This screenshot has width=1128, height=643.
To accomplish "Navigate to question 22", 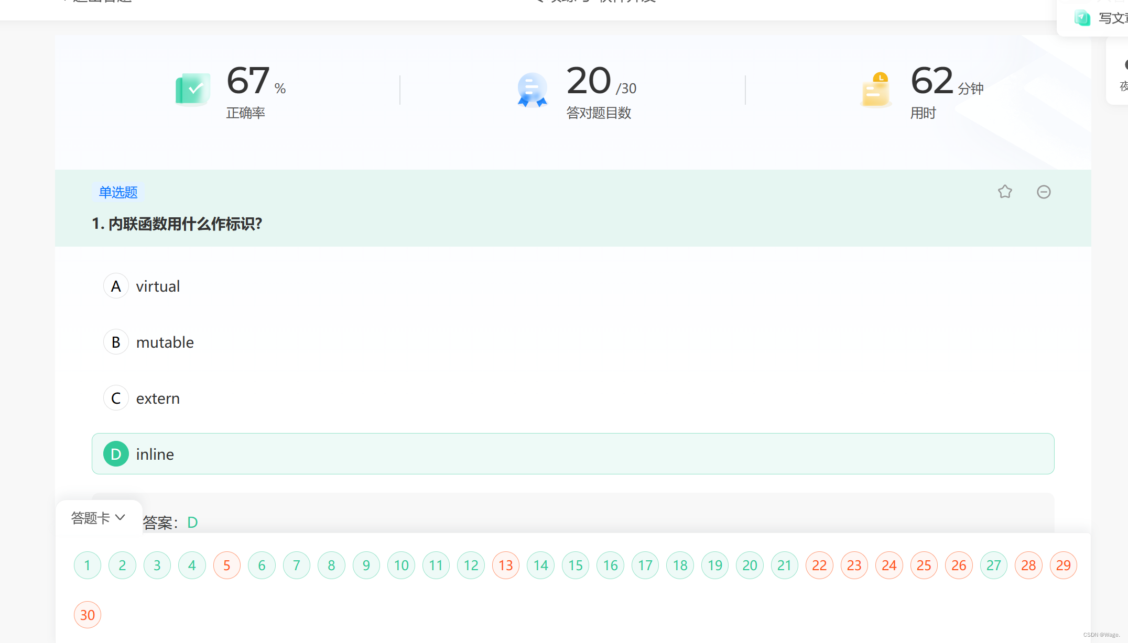I will (x=819, y=566).
